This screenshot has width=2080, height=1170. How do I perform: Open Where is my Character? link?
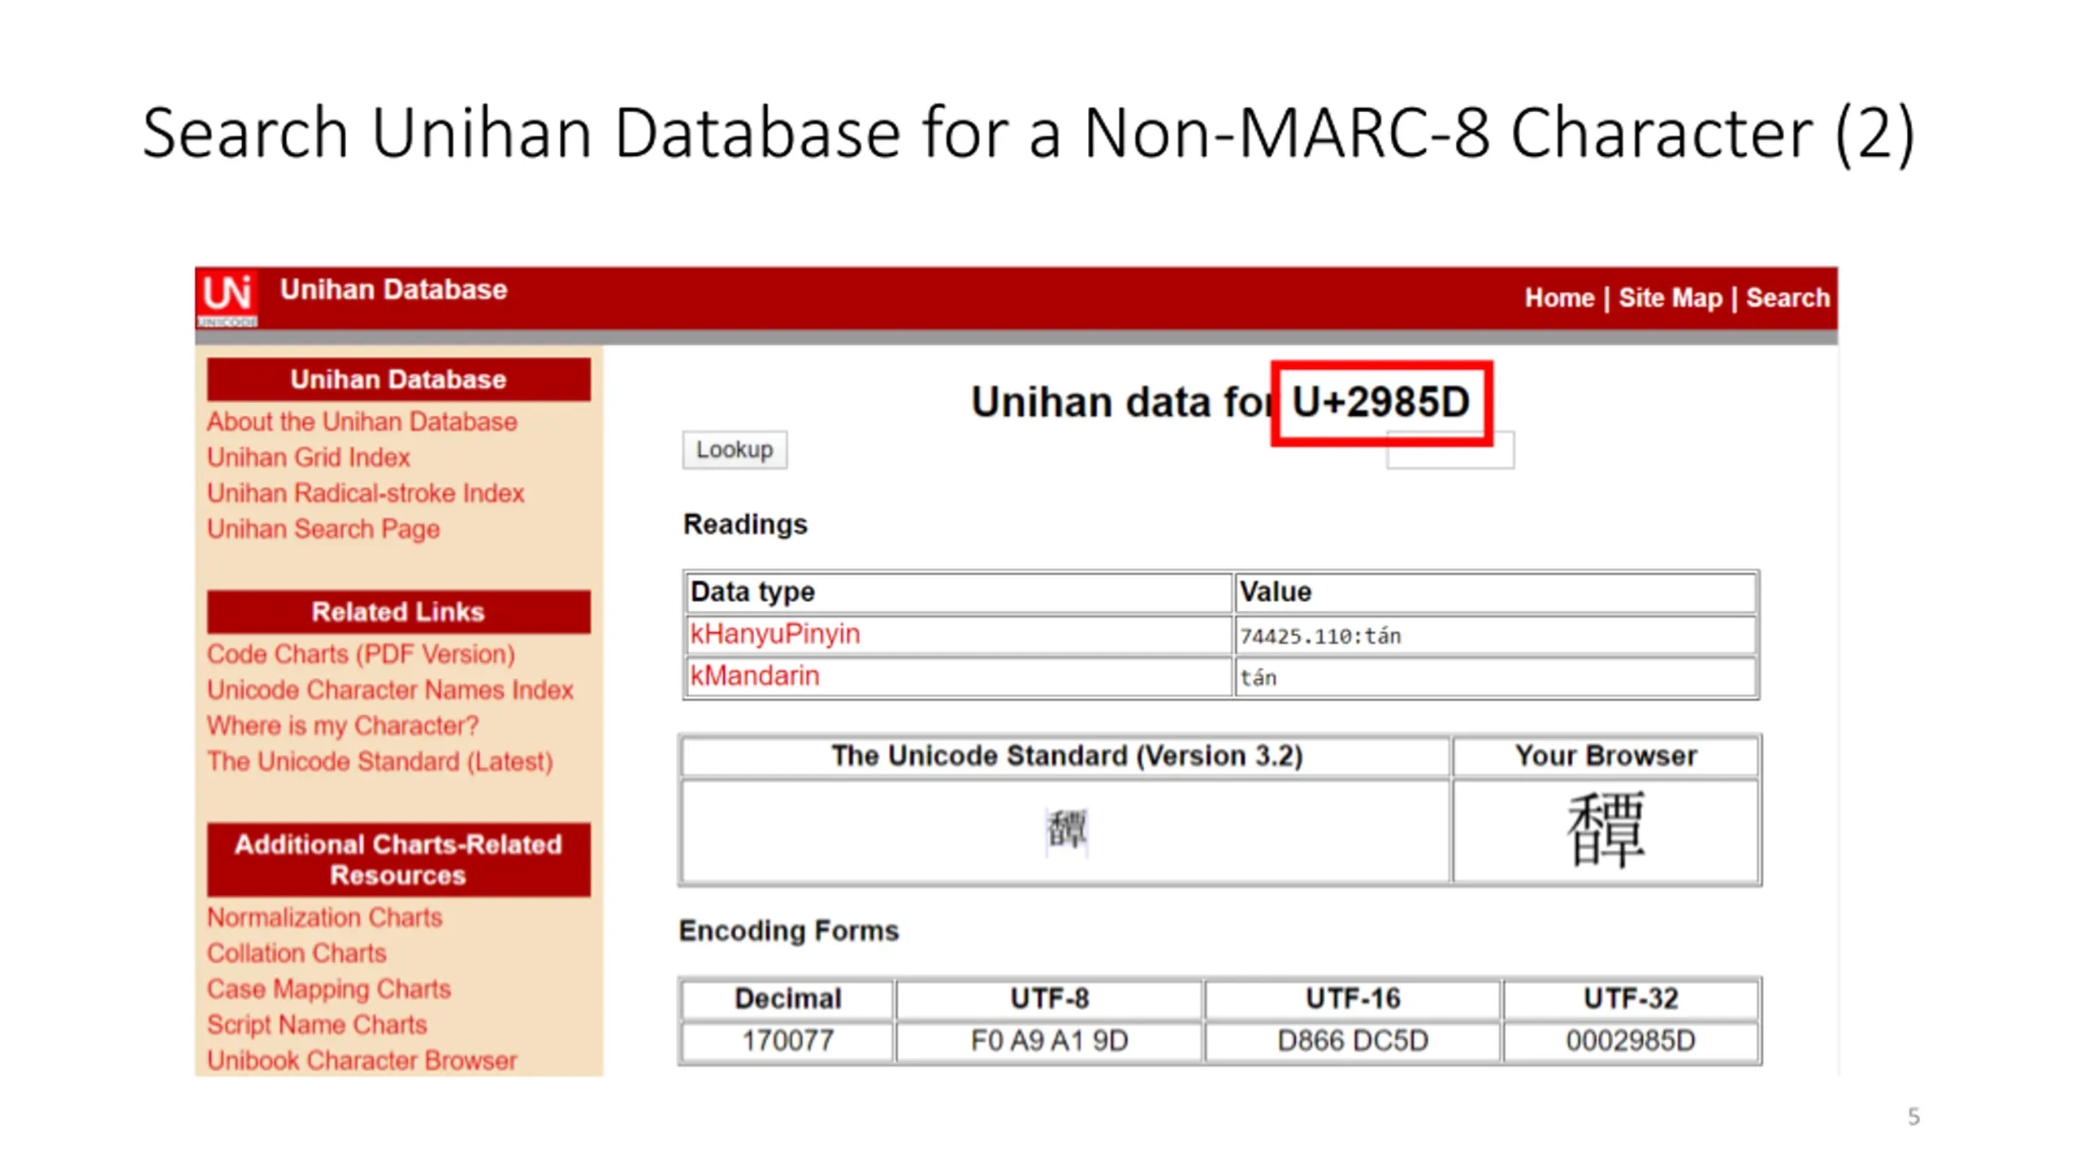point(343,726)
